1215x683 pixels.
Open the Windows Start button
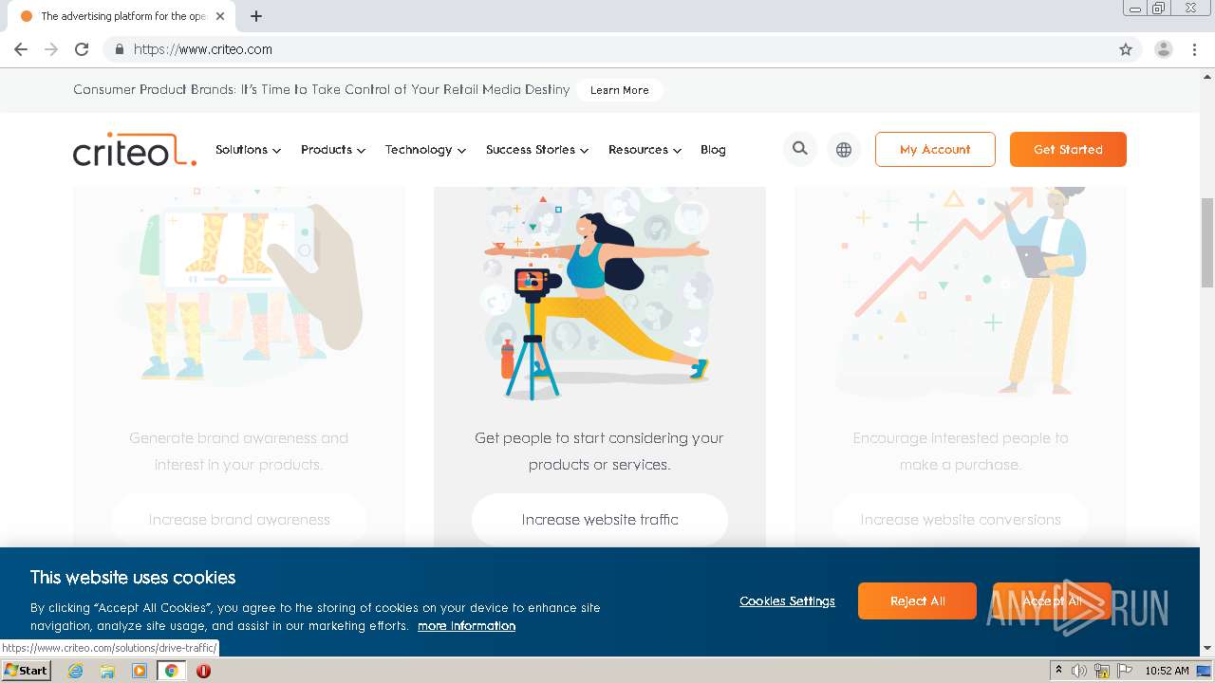pos(26,671)
